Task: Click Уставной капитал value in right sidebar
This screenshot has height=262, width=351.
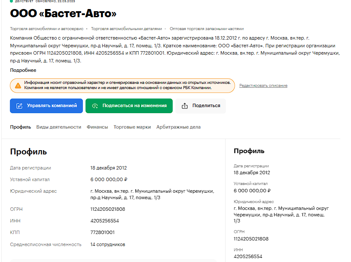Action: click(252, 191)
